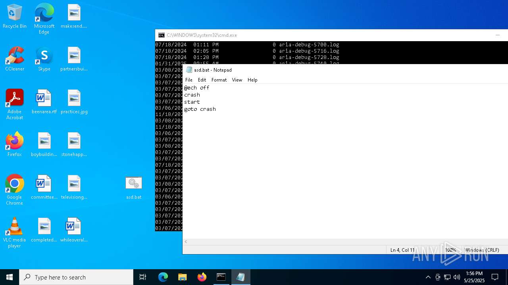
Task: Select the asd.bat batch file icon
Action: tap(134, 187)
